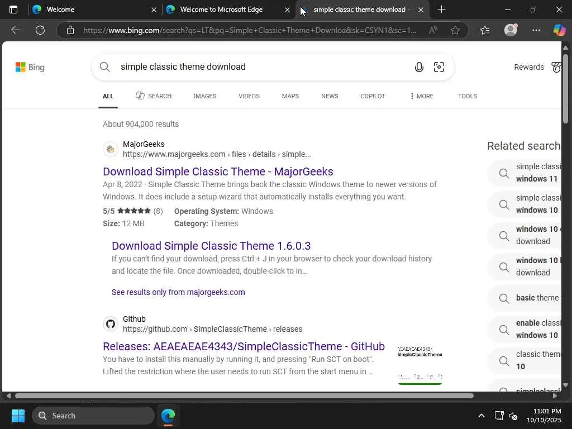Select related search basic theme
This screenshot has height=429, width=572.
tap(525, 298)
